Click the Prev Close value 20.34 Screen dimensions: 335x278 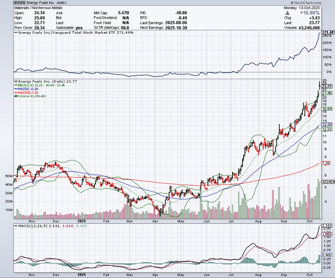tap(40, 28)
